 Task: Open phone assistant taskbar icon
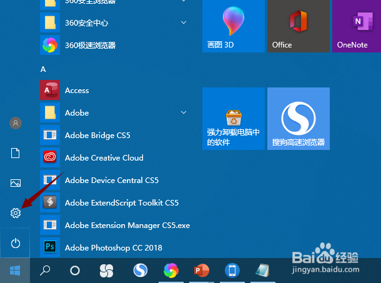pos(232,271)
